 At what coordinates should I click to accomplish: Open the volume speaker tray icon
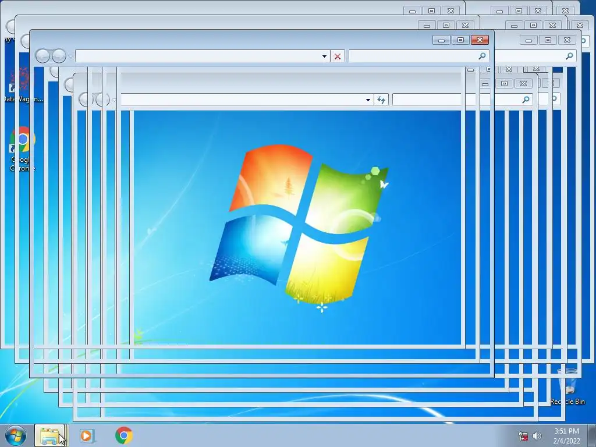537,436
